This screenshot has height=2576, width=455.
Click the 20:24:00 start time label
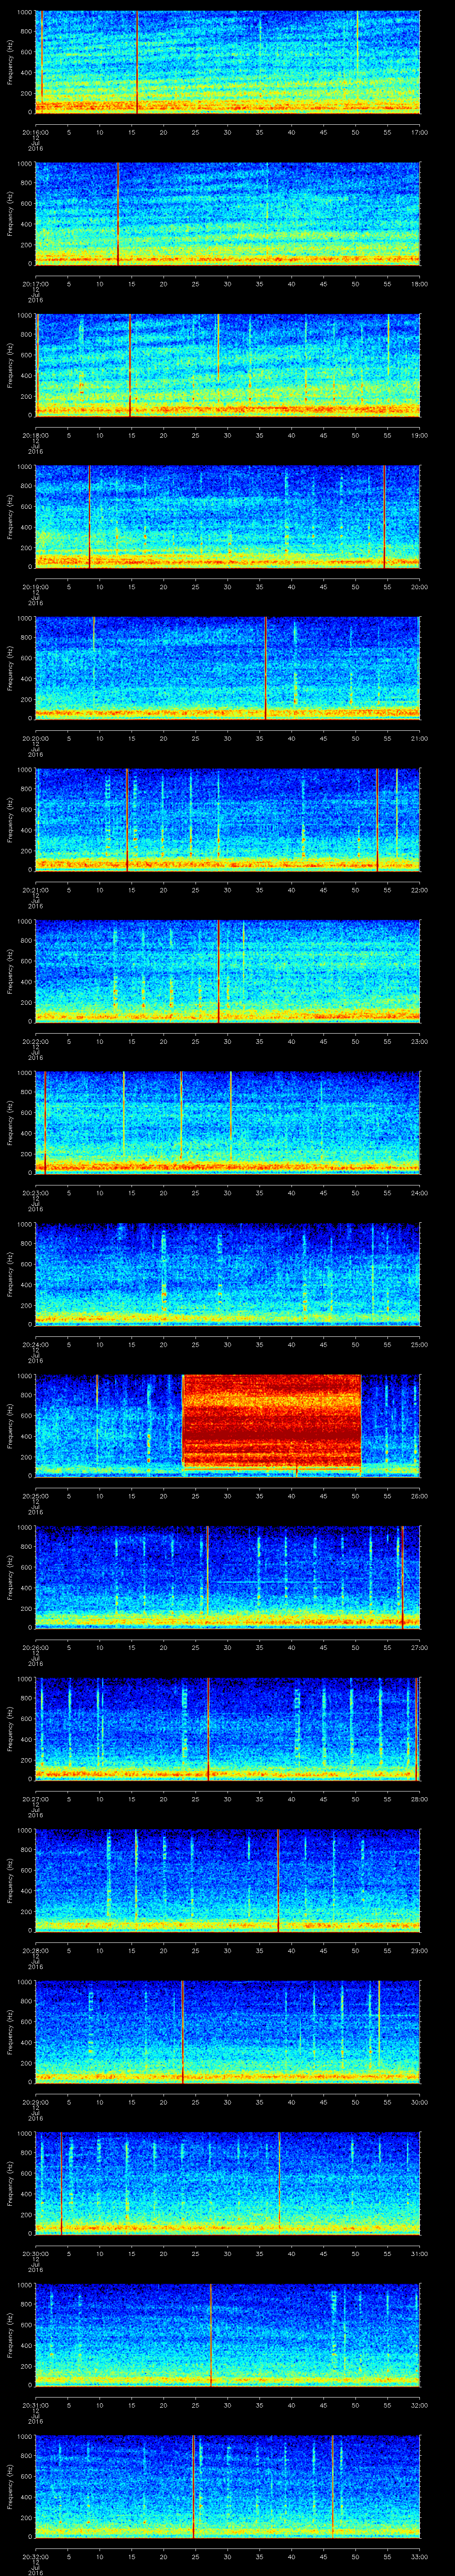(x=36, y=1344)
